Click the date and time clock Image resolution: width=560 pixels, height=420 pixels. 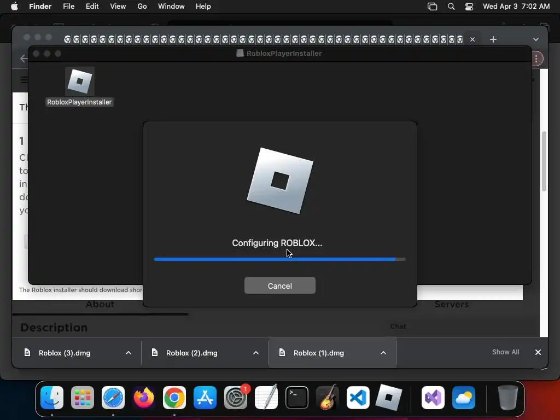click(x=516, y=7)
